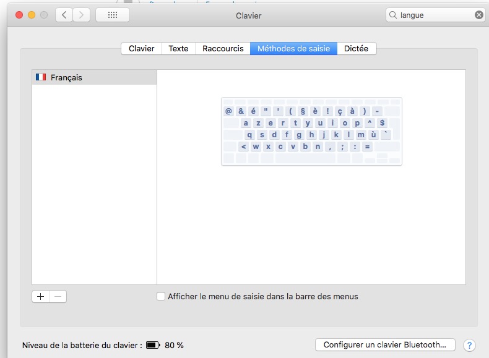
Task: Switch to the Clavier tab
Action: pyautogui.click(x=141, y=49)
